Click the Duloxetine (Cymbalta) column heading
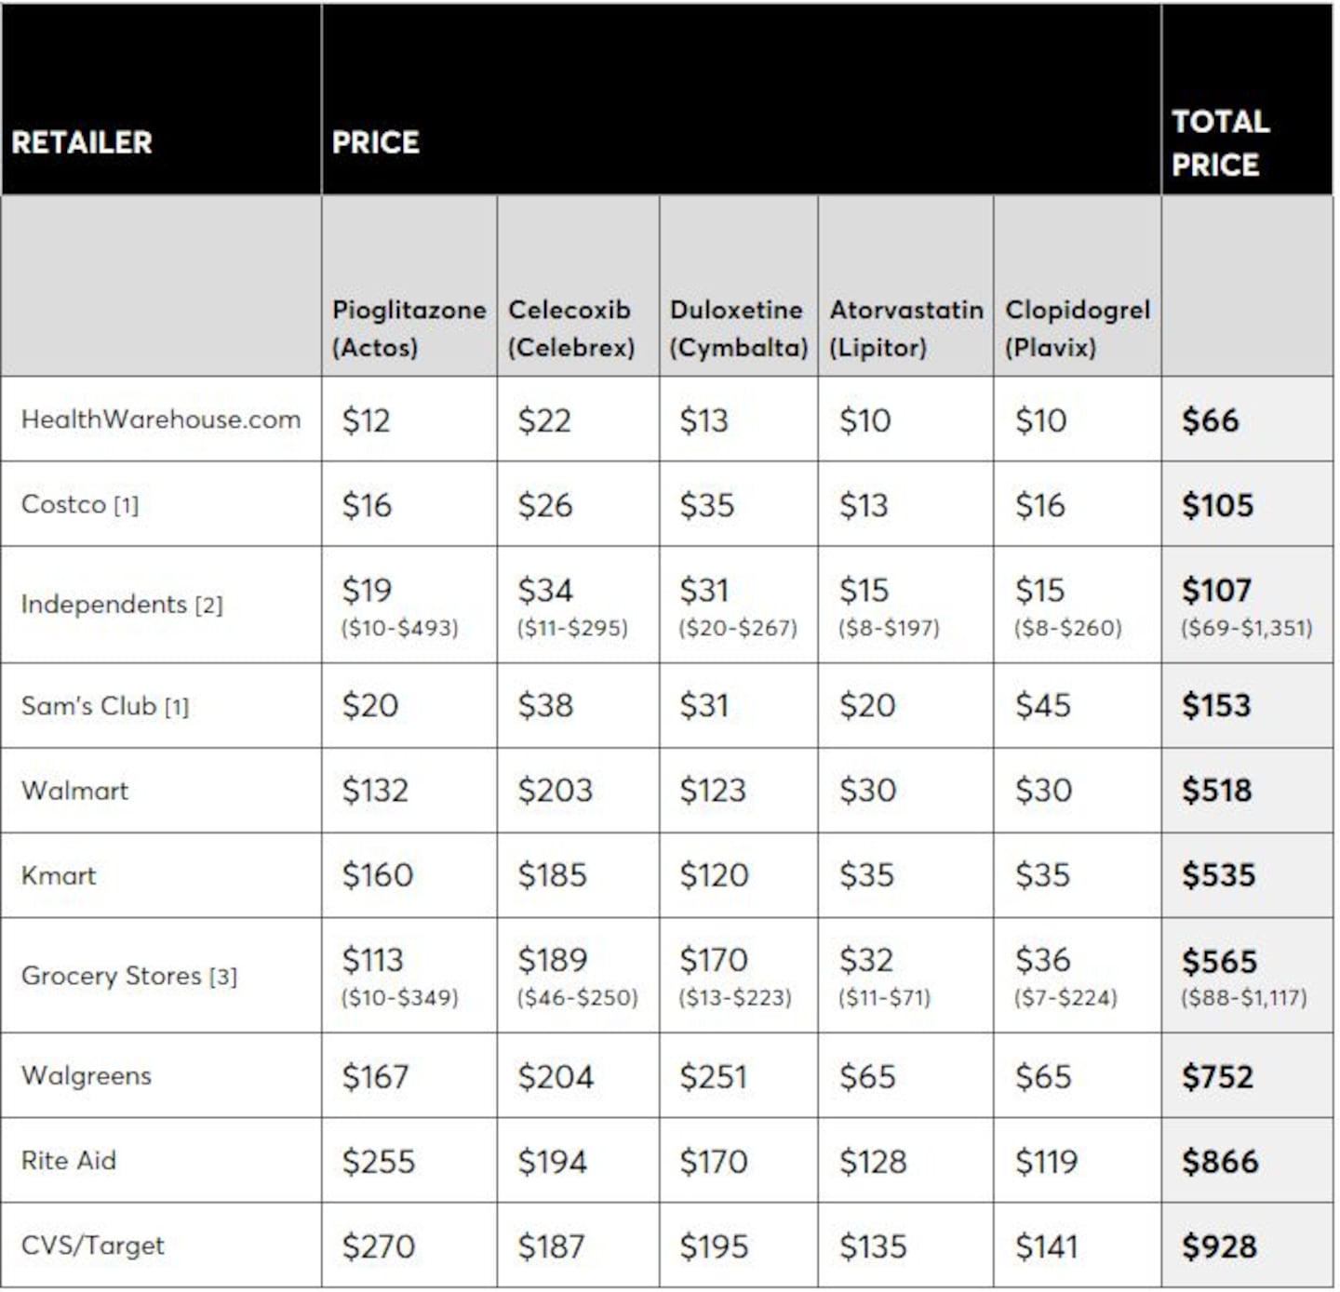 point(738,327)
